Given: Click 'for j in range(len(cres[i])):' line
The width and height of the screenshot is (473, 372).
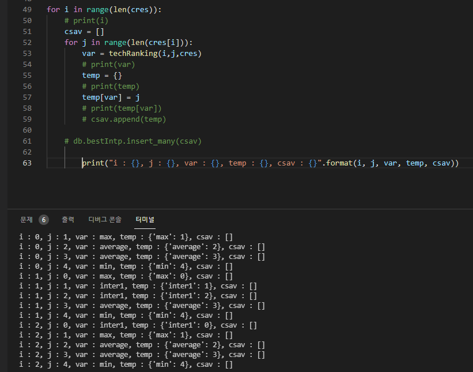Looking at the screenshot, I should [x=128, y=43].
